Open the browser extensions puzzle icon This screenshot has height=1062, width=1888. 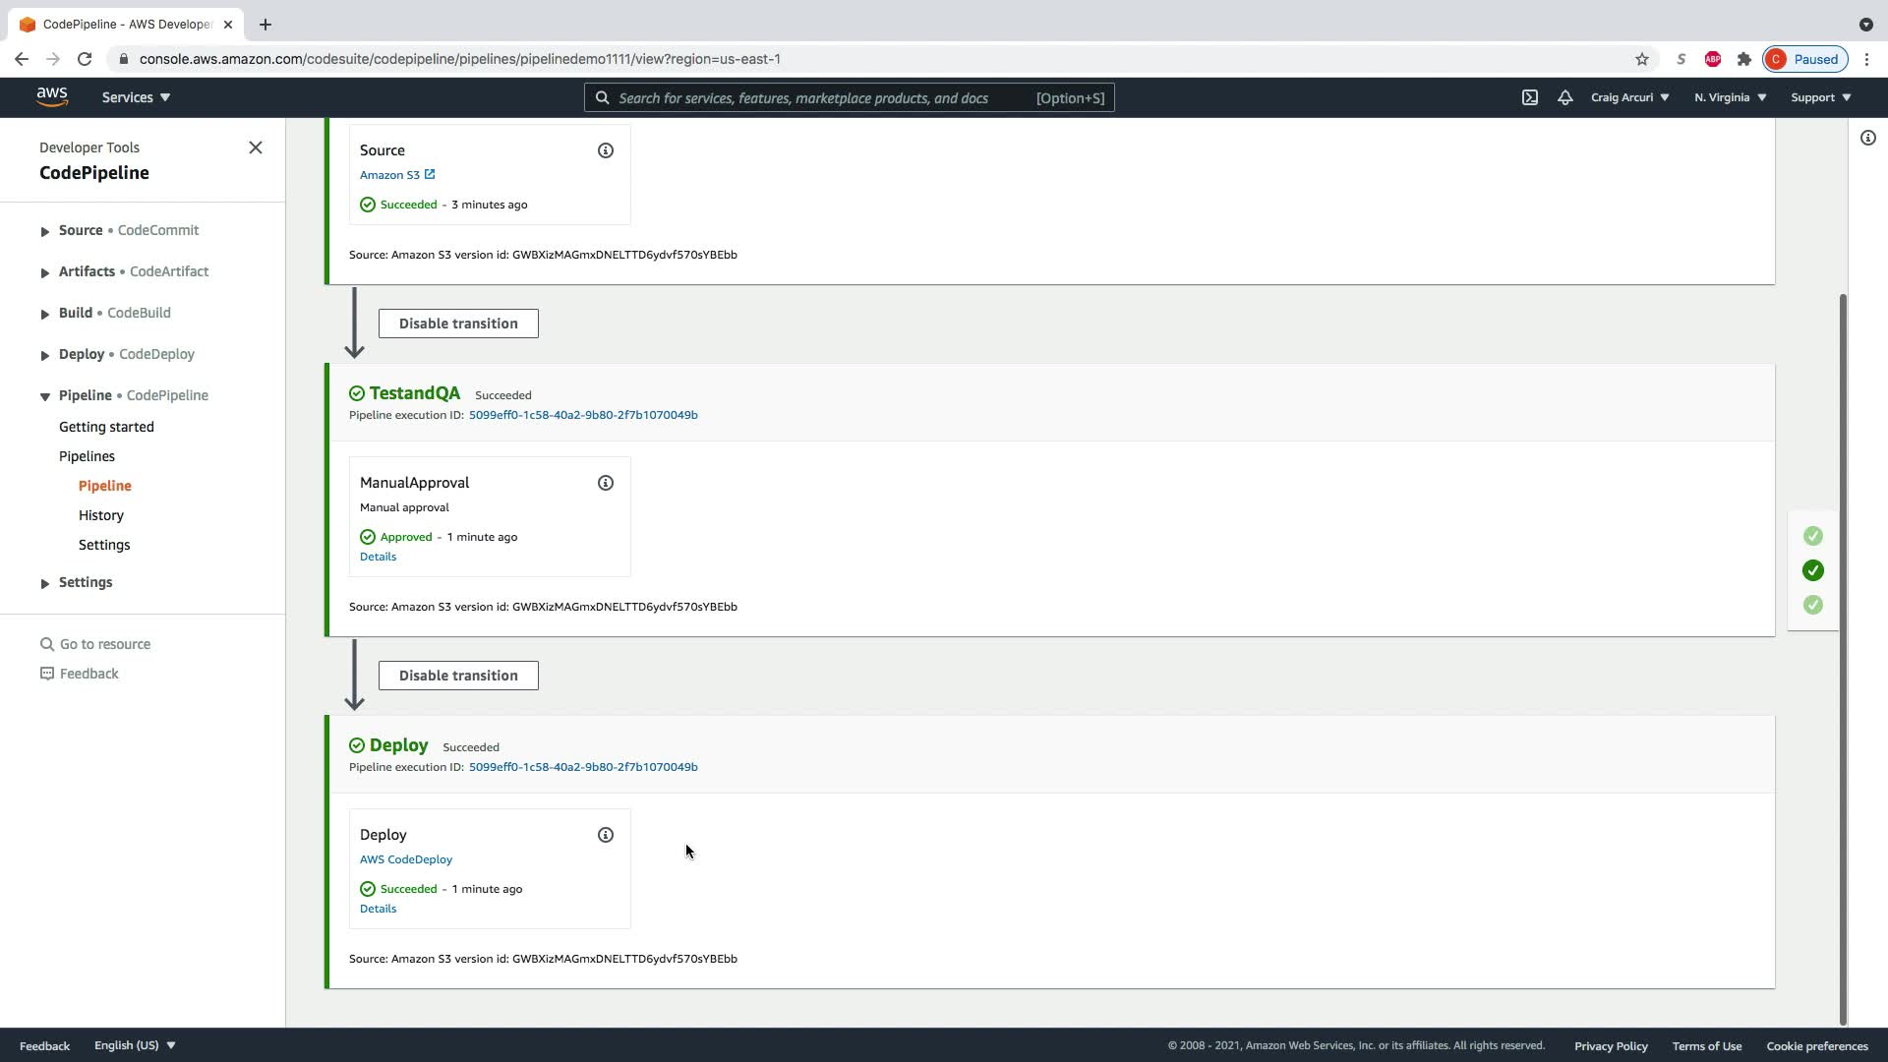click(1744, 59)
